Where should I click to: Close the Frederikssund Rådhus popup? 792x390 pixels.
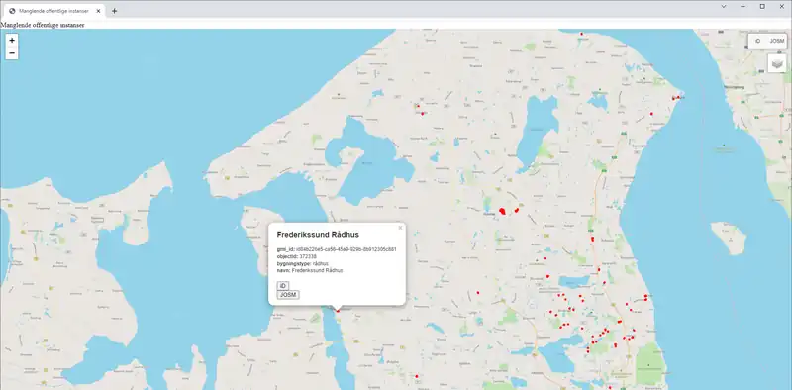[x=400, y=228]
